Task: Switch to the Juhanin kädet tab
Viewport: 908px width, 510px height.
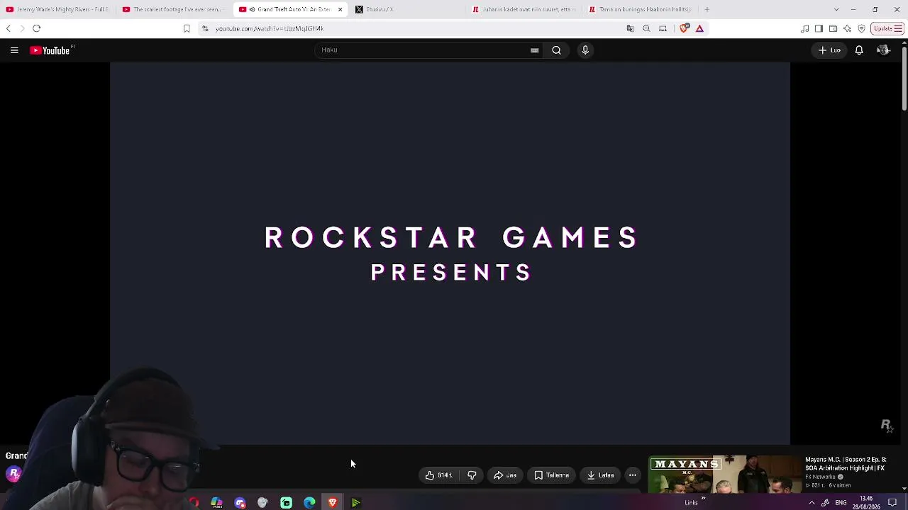Action: click(524, 10)
